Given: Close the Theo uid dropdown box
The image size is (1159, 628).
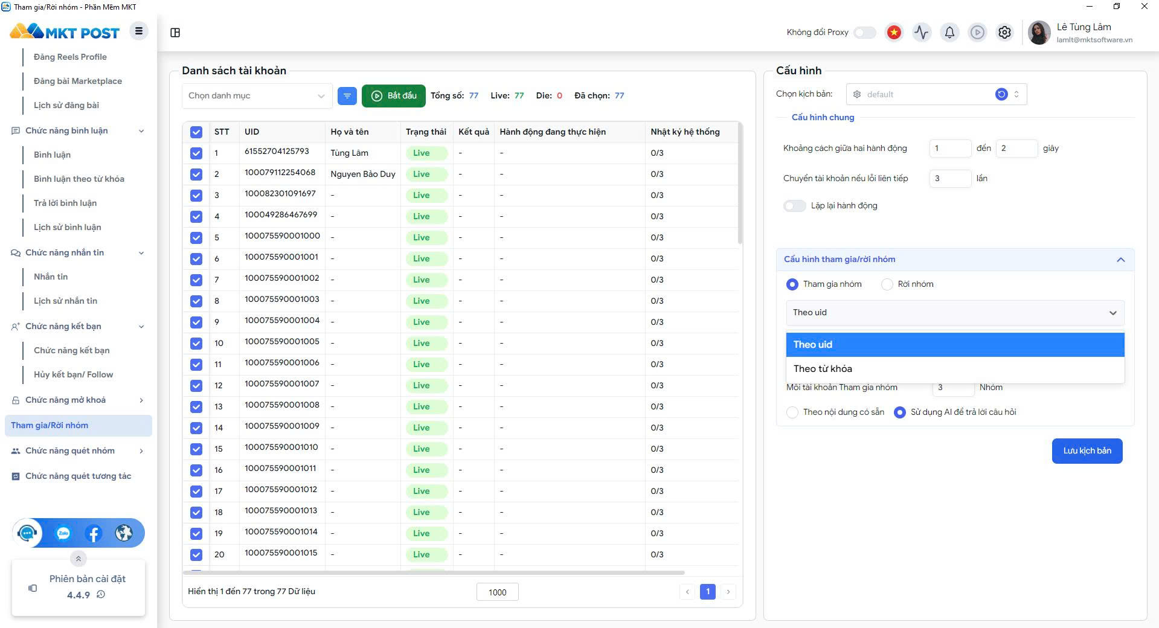Looking at the screenshot, I should coord(955,313).
